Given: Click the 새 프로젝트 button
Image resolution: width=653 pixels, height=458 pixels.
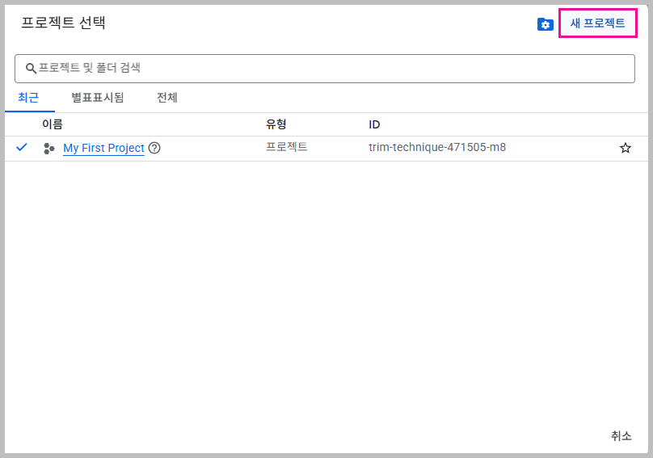Looking at the screenshot, I should pos(597,23).
